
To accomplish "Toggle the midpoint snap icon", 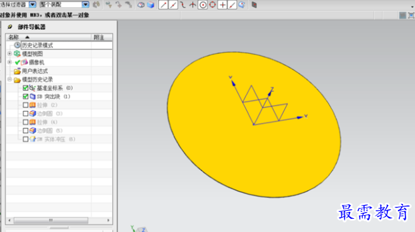I will 173,5.
